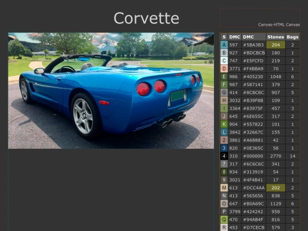This screenshot has height=231, width=308.
Task: Click symbol swatch 3 for DMC 820
Action: tap(224, 148)
